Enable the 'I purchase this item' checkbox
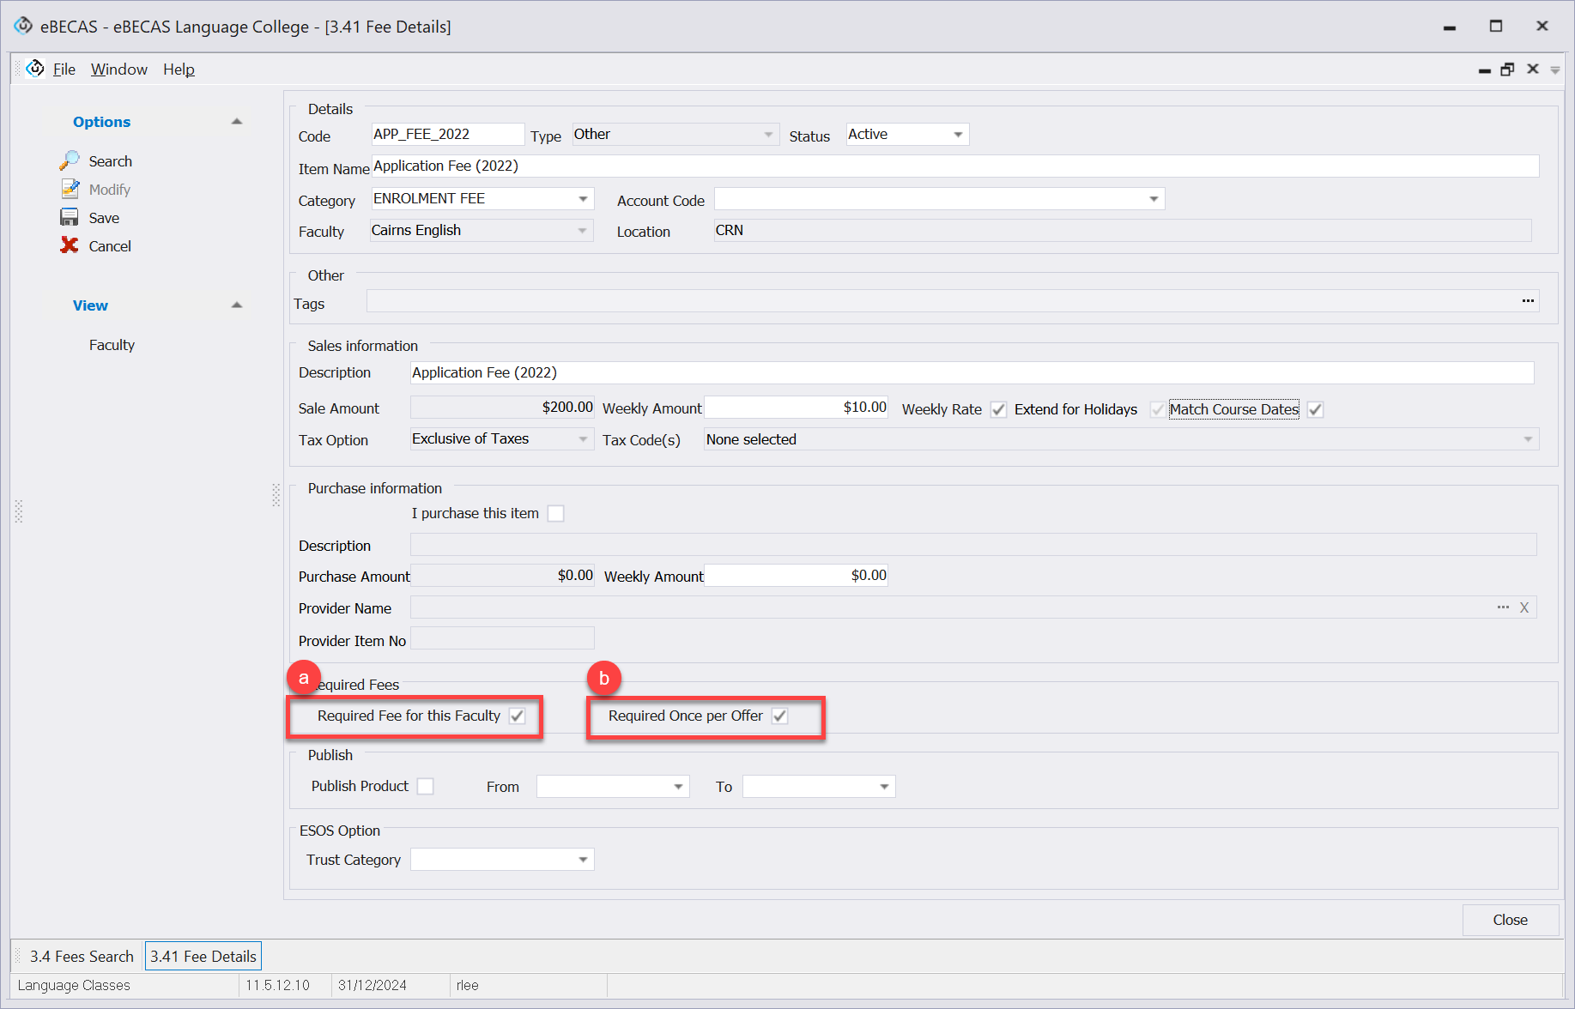Viewport: 1575px width, 1009px height. (556, 513)
